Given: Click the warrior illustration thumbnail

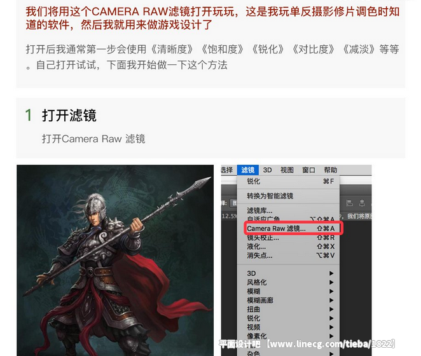Looking at the screenshot, I should tap(115, 261).
